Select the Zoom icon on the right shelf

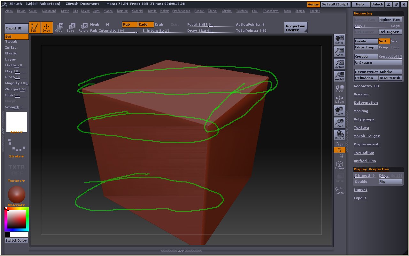point(339,51)
